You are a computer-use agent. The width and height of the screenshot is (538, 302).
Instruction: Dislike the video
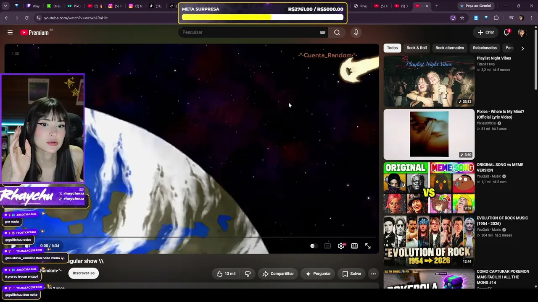[248, 273]
